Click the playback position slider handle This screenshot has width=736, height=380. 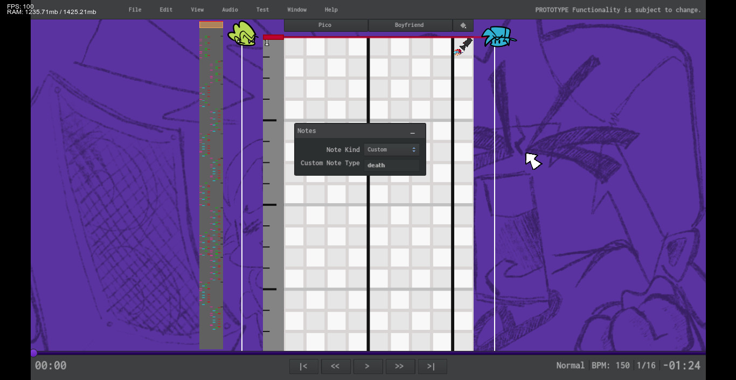point(34,353)
